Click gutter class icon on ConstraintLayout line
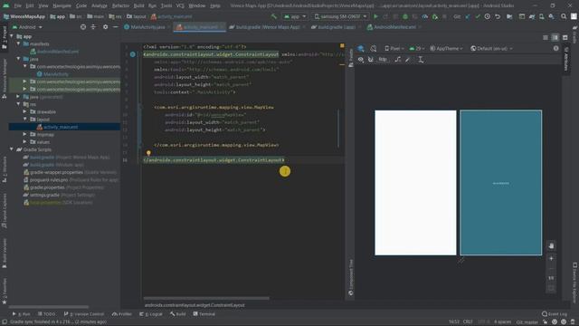Viewport: 579px width, 326px height. click(133, 54)
